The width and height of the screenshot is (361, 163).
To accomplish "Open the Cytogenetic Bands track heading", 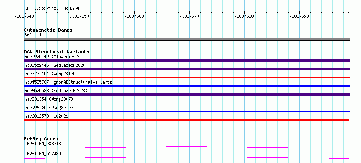I will pyautogui.click(x=48, y=30).
